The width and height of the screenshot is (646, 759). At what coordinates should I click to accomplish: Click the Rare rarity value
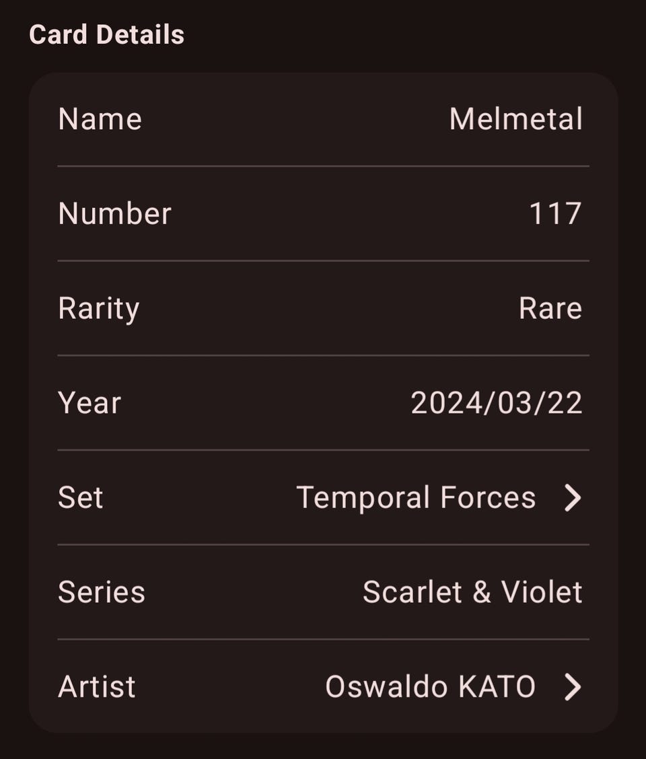click(x=550, y=309)
